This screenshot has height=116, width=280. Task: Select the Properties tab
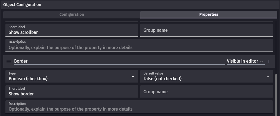click(x=209, y=14)
